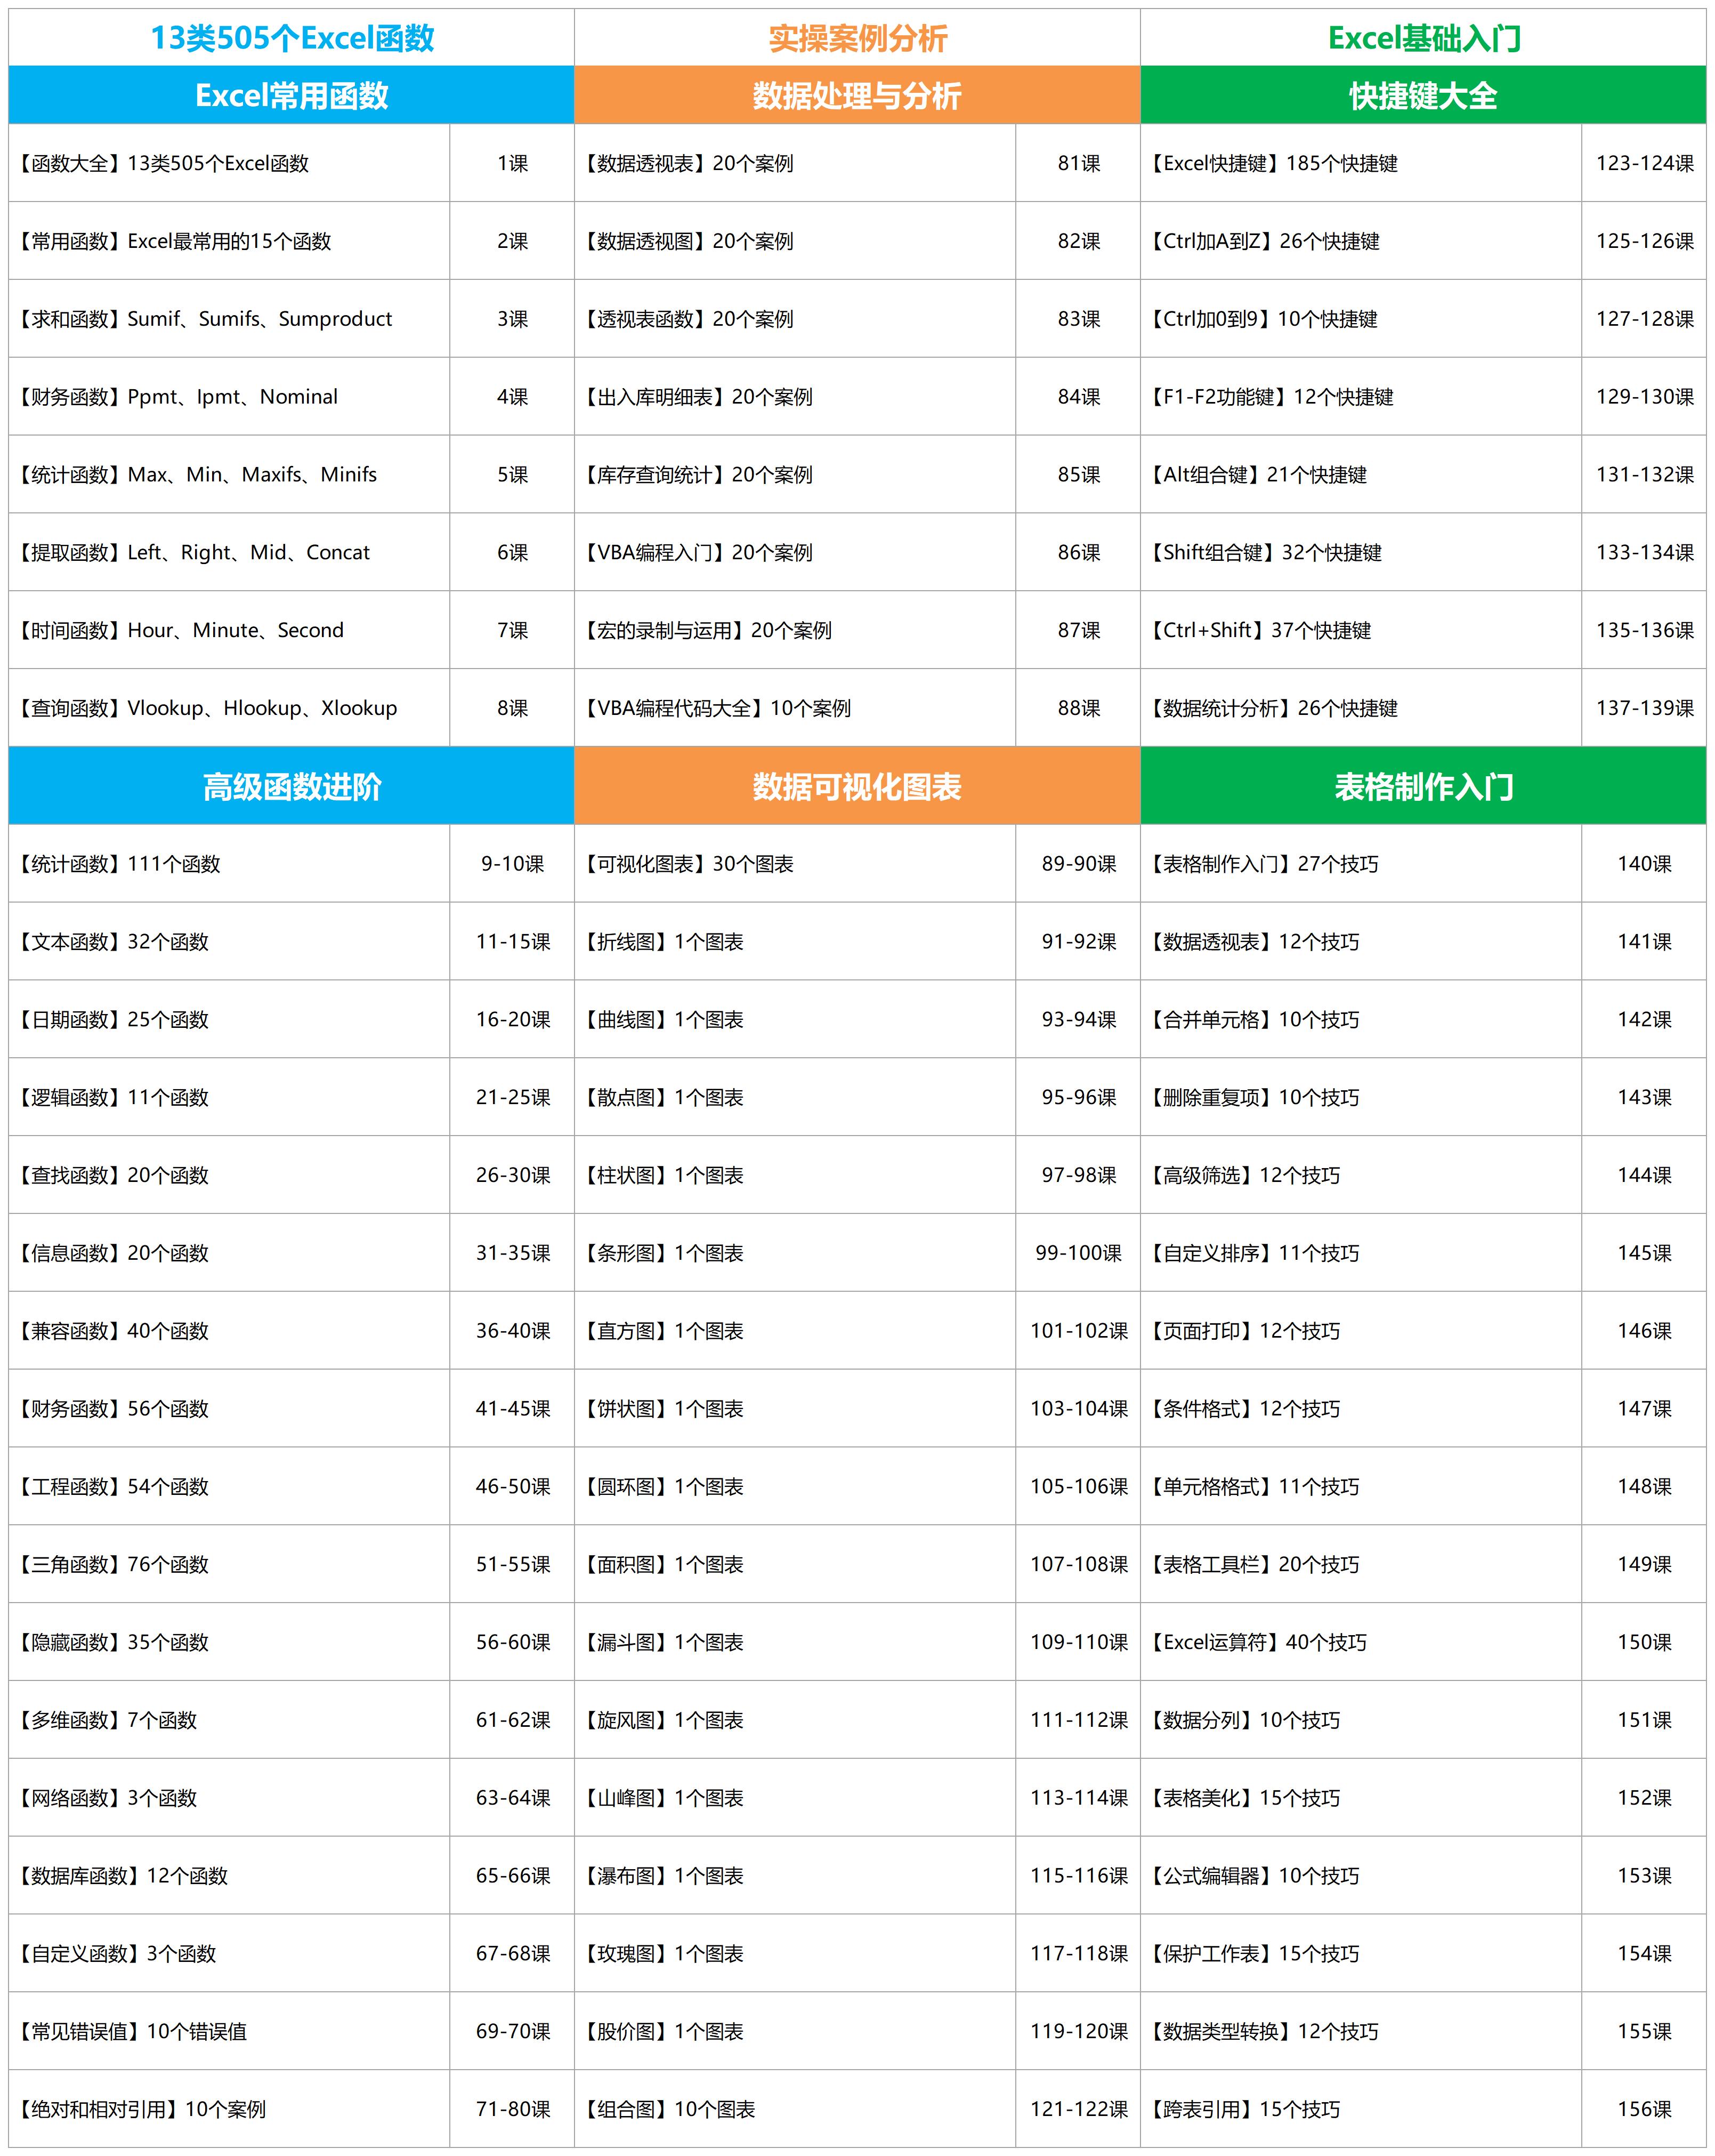Click '【数据透视表】20个案例' cell
The image size is (1715, 2156).
click(x=796, y=163)
